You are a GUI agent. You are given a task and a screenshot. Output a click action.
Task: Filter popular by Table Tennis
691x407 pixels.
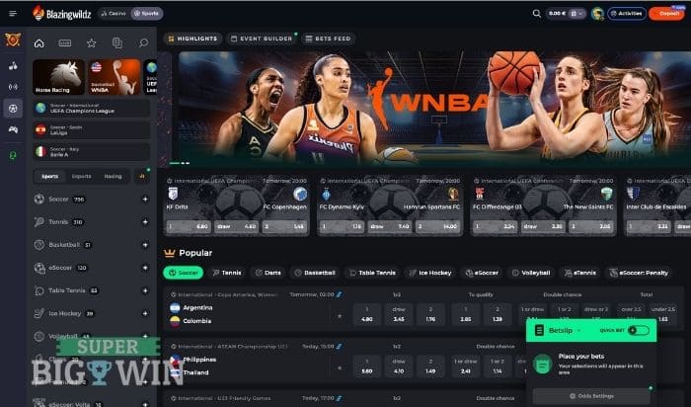[372, 273]
